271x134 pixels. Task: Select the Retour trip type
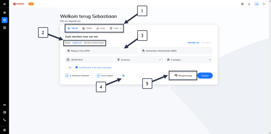coord(68,43)
